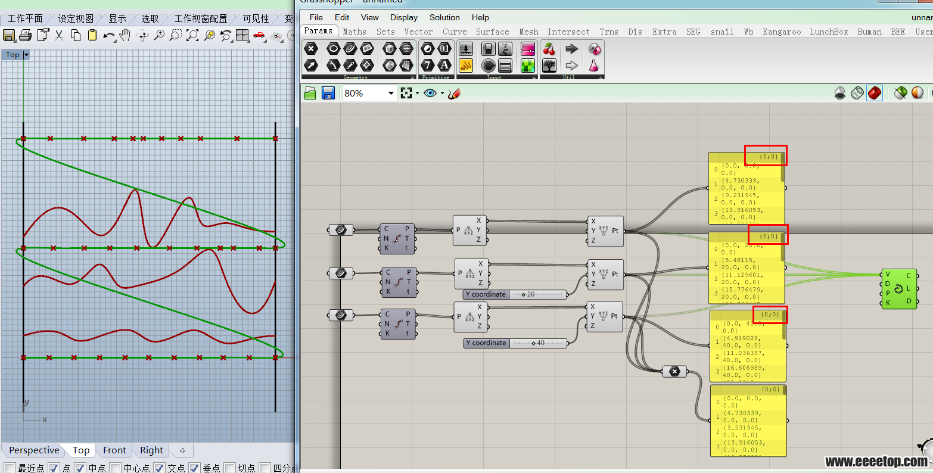
Task: Add a new viewport tab with plus
Action: 182,450
